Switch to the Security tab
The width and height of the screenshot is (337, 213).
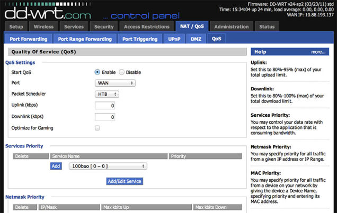tap(104, 26)
